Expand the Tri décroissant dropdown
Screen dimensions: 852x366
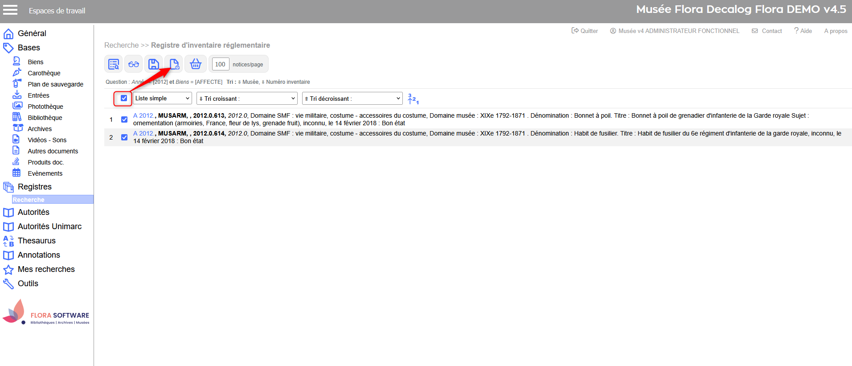click(352, 99)
